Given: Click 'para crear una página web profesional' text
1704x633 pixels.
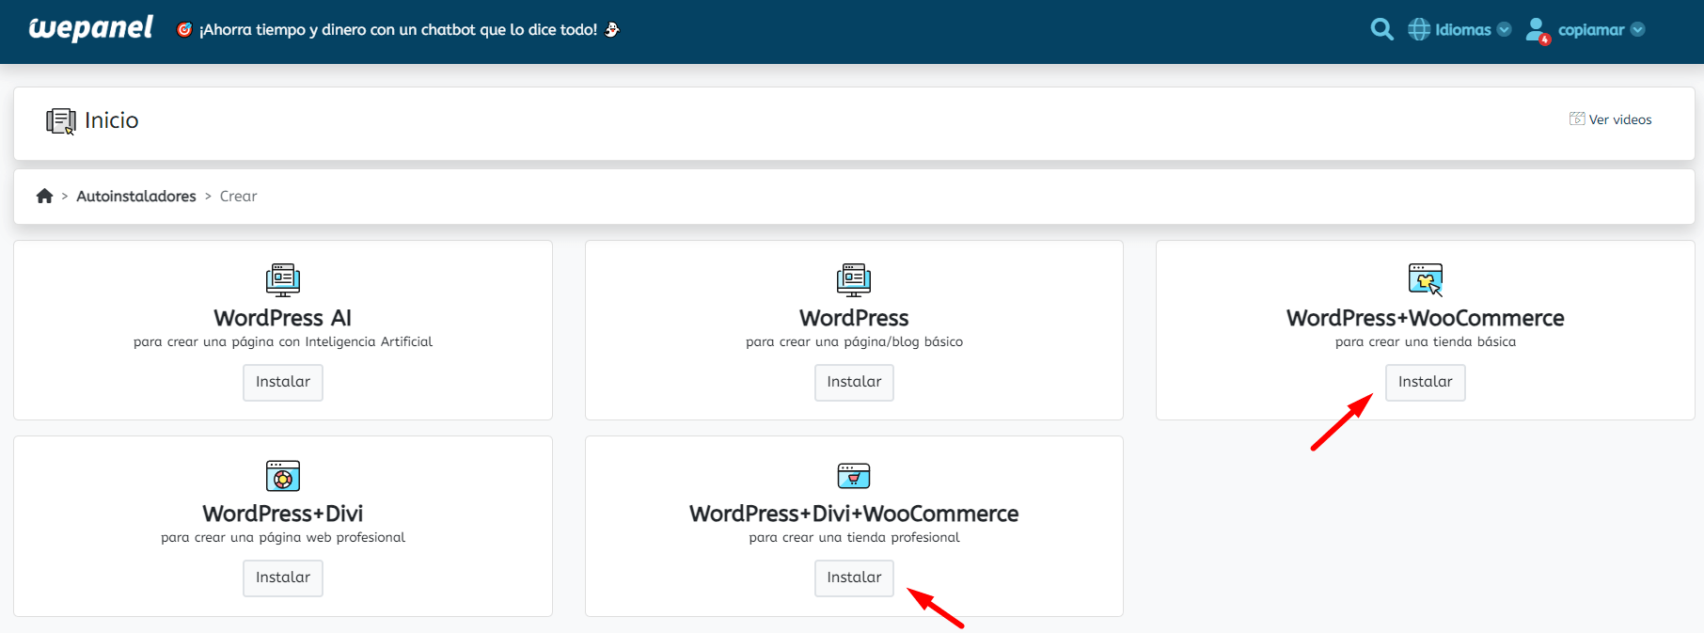Looking at the screenshot, I should point(283,537).
